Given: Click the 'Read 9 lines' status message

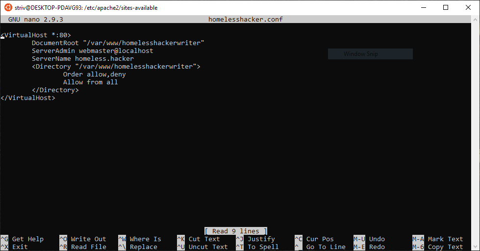Looking at the screenshot, I should (x=236, y=231).
